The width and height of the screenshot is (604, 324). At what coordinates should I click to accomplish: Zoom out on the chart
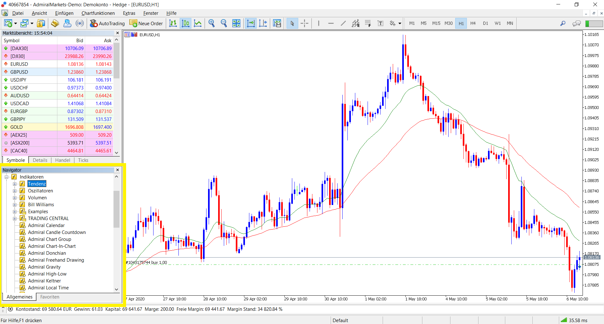point(224,23)
